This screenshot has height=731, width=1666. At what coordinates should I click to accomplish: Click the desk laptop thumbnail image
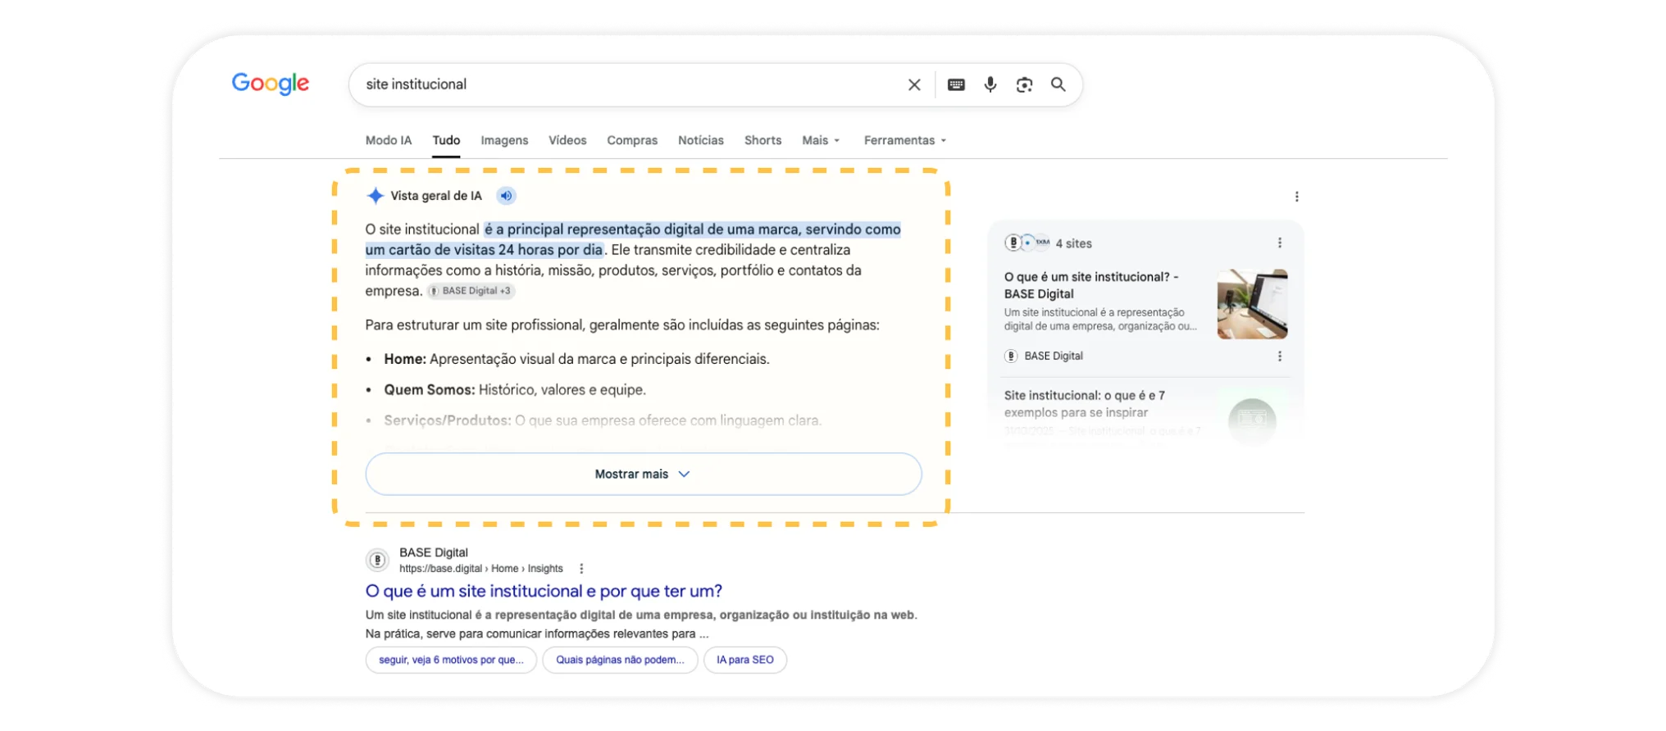tap(1252, 304)
